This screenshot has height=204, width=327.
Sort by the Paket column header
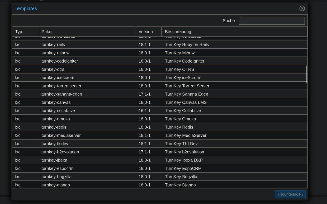click(x=86, y=32)
